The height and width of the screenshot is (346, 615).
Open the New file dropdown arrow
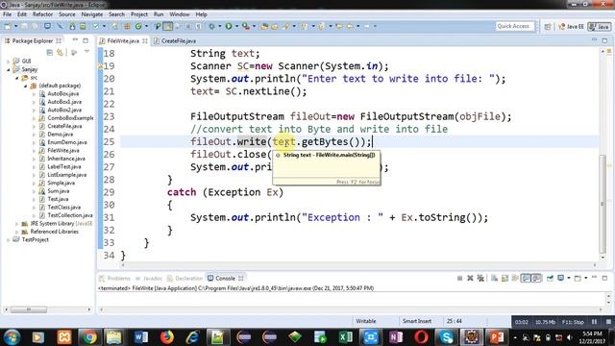coord(16,26)
